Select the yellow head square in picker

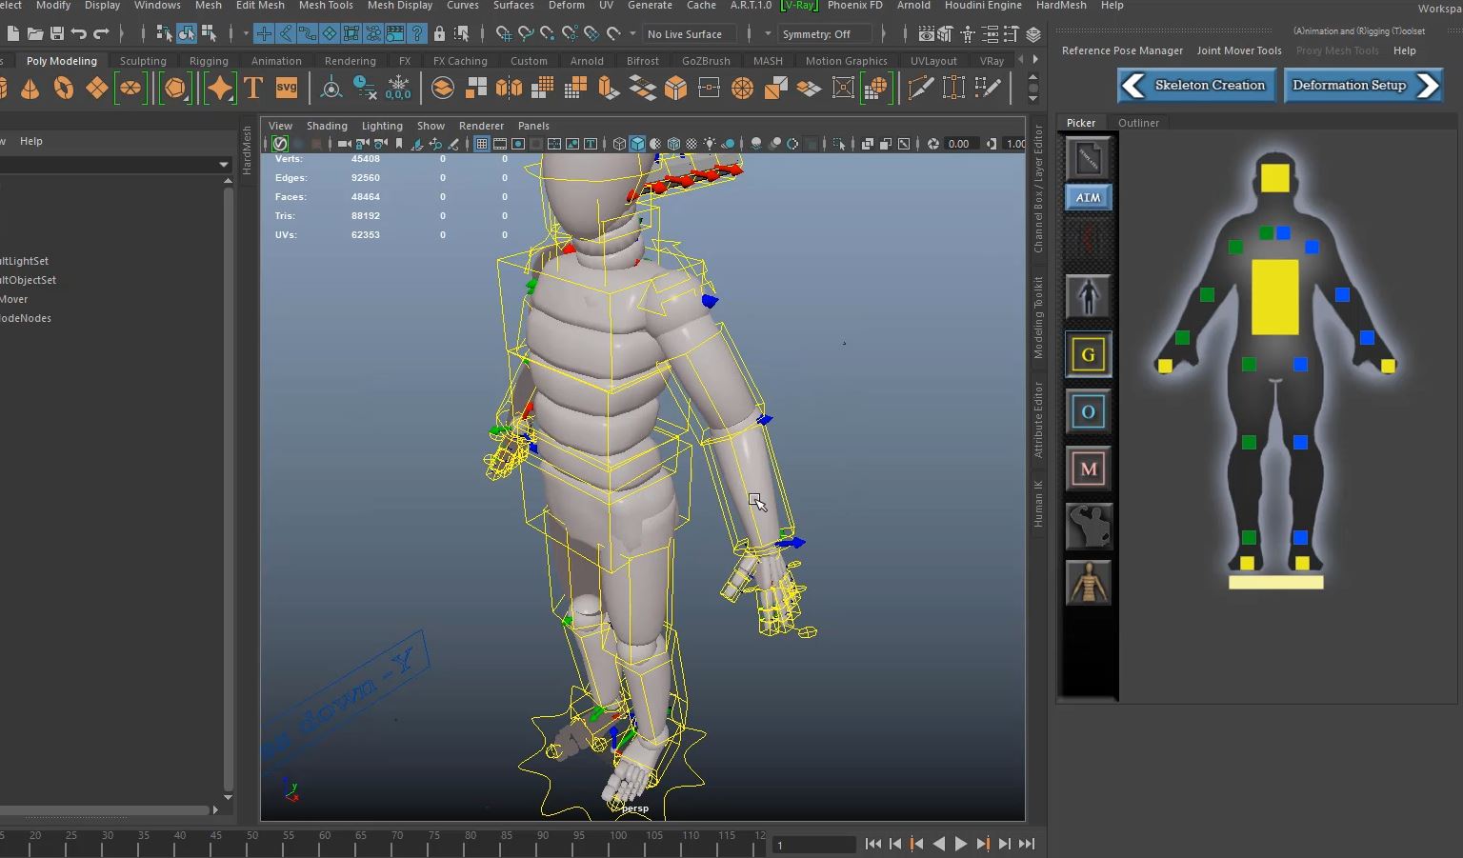click(1274, 178)
